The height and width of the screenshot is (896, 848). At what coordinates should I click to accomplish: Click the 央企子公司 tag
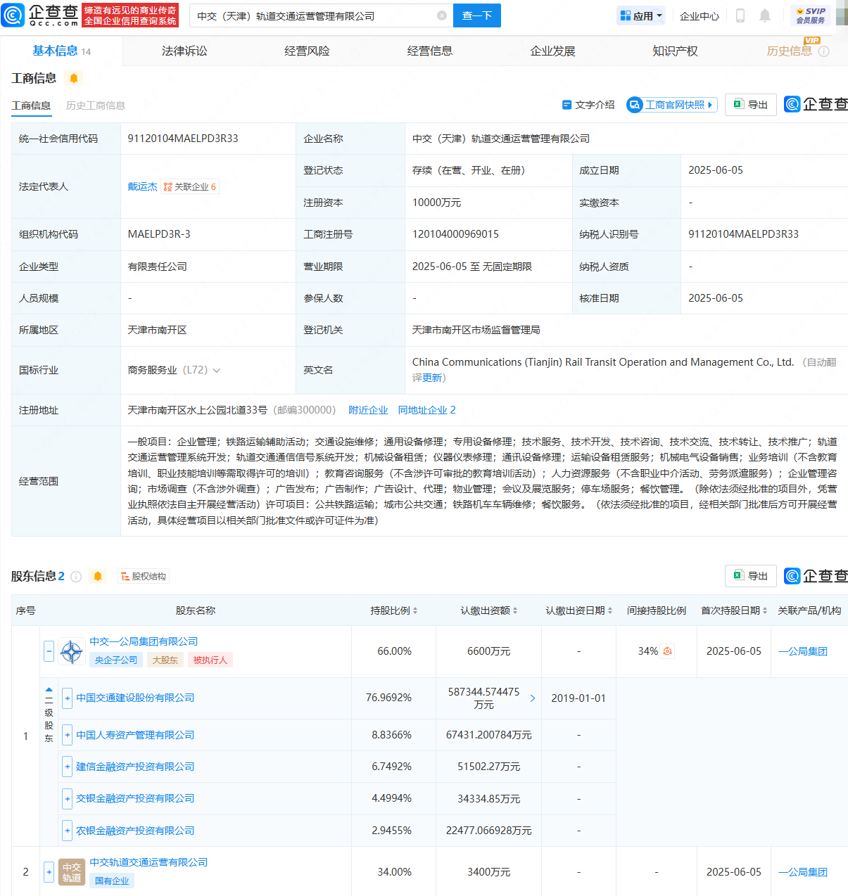tap(116, 660)
